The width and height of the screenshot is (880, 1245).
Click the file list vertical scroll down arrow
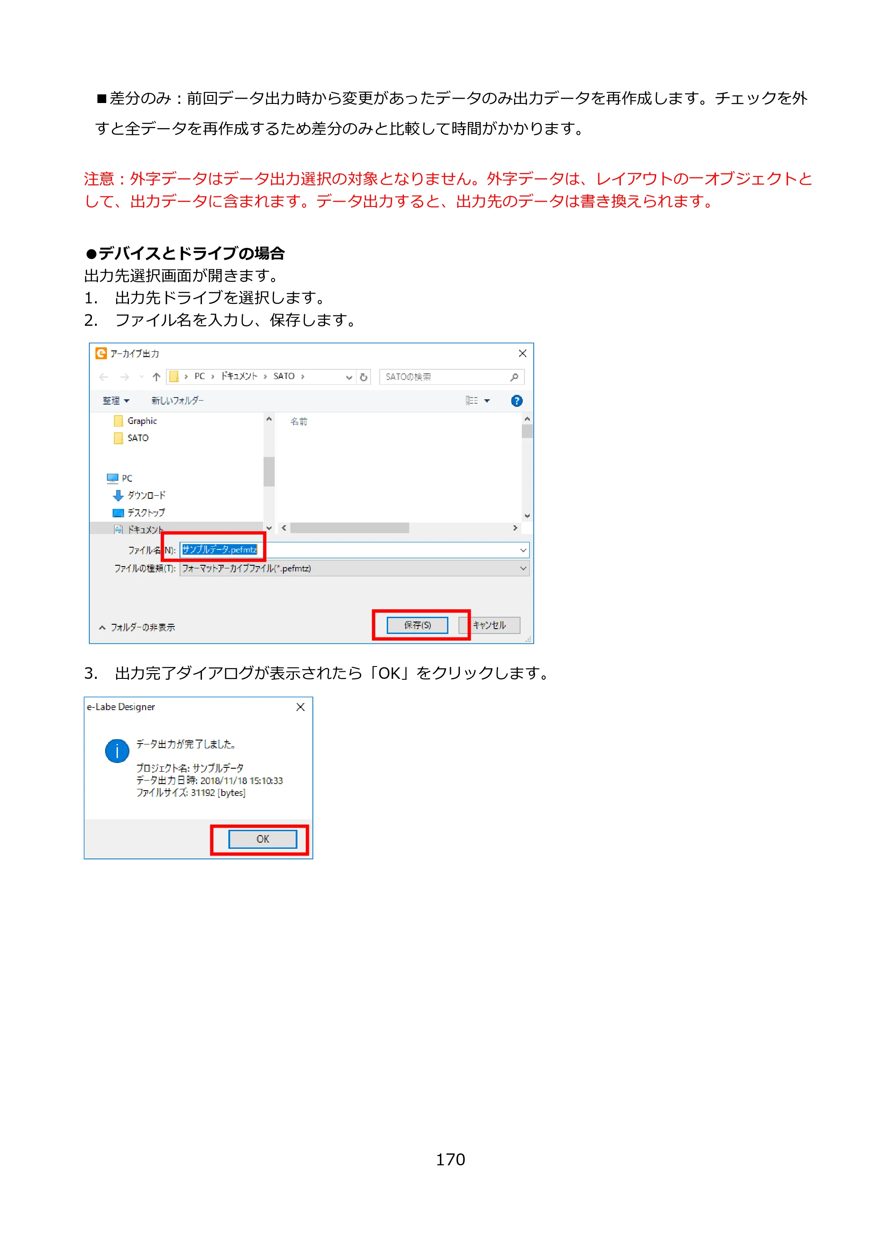point(527,516)
